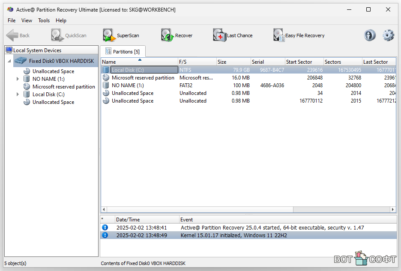Sort partitions by F/S column
This screenshot has height=271, width=401.
coord(197,62)
